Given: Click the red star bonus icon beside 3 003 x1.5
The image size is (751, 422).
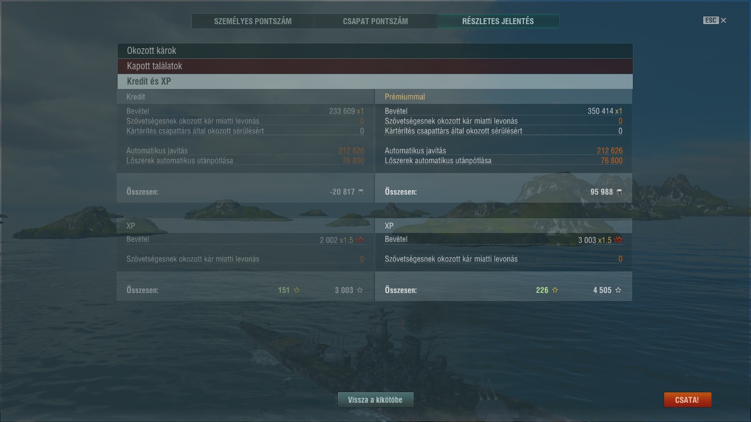Looking at the screenshot, I should tap(619, 240).
